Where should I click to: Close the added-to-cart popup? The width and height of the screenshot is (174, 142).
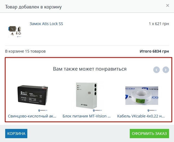(167, 5)
